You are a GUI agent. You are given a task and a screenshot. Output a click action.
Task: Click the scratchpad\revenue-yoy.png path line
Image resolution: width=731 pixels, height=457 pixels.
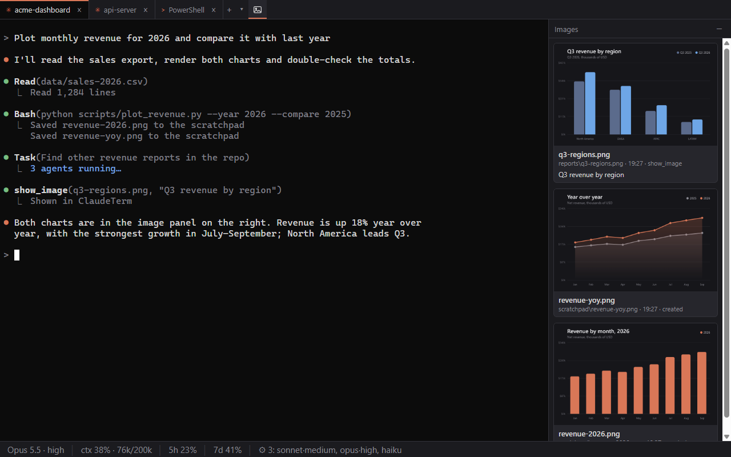pyautogui.click(x=620, y=309)
